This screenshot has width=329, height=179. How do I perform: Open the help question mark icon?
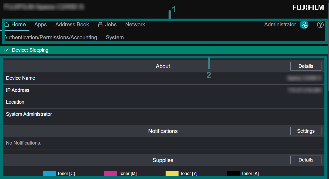[x=320, y=25]
